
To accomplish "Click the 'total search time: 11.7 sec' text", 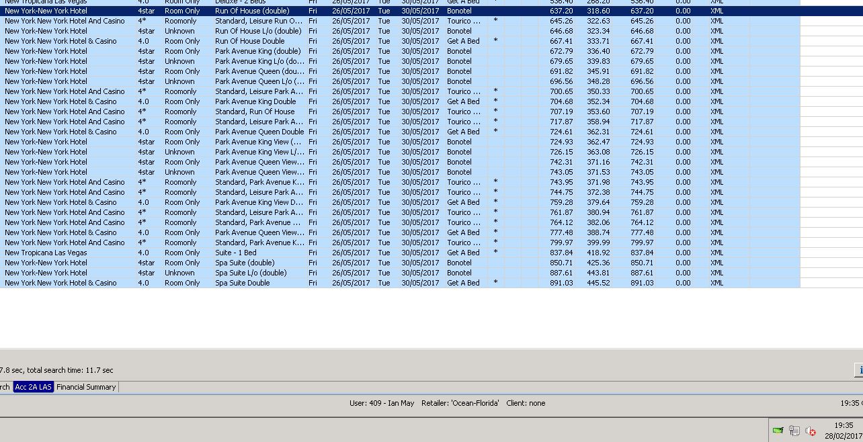I will click(x=70, y=370).
